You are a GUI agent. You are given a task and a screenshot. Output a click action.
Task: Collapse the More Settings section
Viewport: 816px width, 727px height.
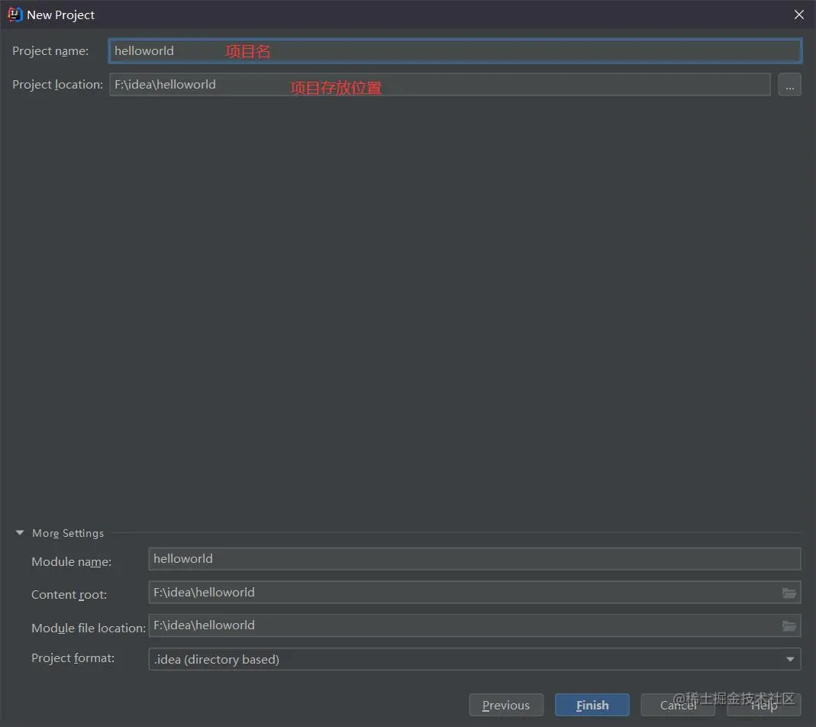19,533
